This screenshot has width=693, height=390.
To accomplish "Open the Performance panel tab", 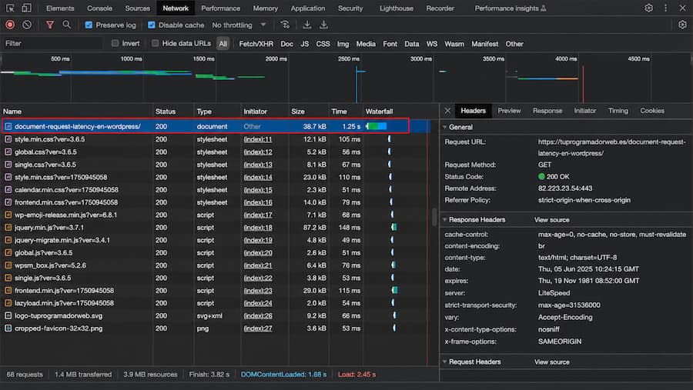I will (220, 8).
